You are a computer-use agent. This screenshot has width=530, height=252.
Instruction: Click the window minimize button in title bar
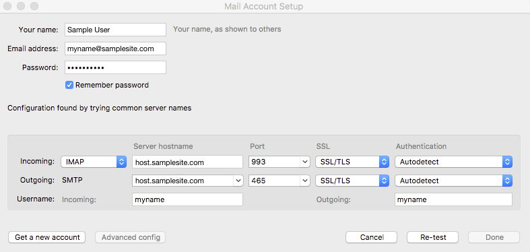pos(21,6)
